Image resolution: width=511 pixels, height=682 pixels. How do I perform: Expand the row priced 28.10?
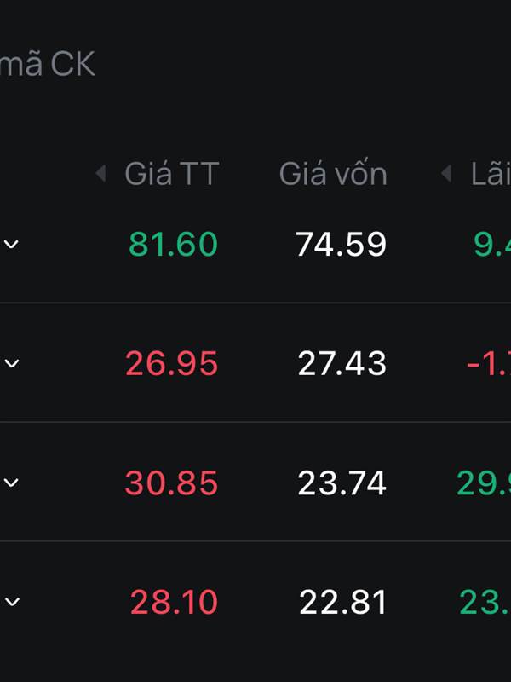[x=11, y=602]
